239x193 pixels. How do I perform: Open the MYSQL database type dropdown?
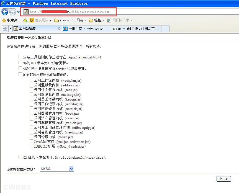click(57, 169)
